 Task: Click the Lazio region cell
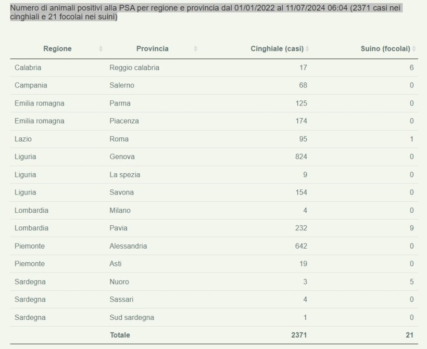(23, 139)
